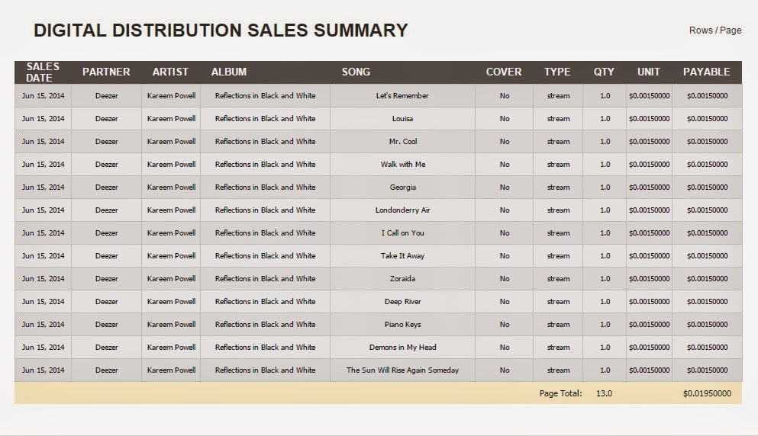
Task: Sort the table by ARTIST header
Action: [x=170, y=72]
